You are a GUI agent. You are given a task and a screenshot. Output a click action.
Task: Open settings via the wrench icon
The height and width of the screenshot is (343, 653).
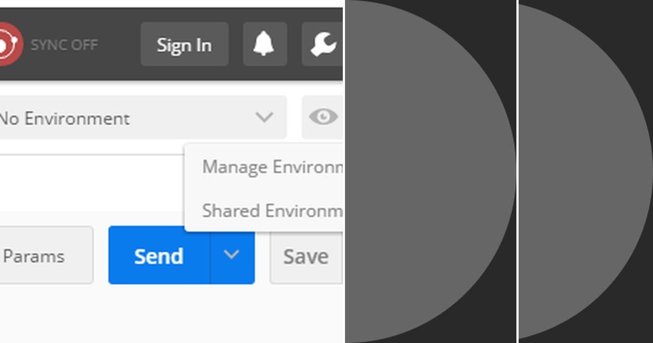323,44
